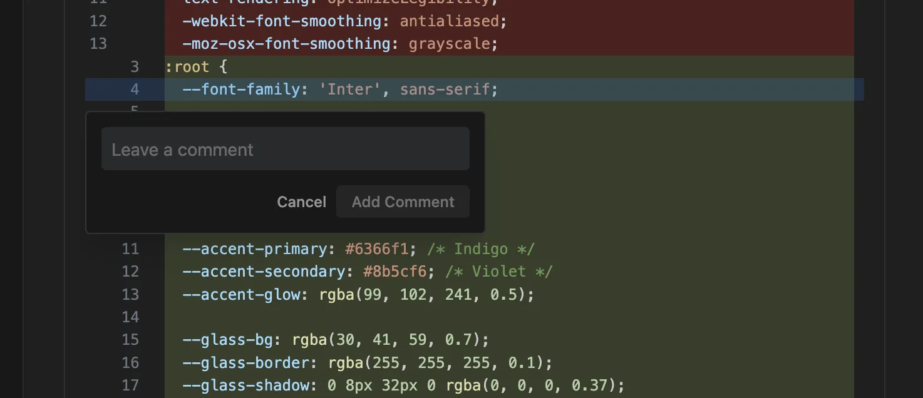Click the Add Comment button
The image size is (923, 398).
403,202
